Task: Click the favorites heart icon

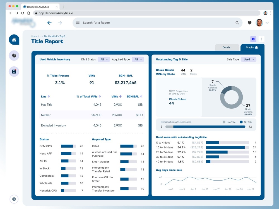Action: tap(249, 23)
